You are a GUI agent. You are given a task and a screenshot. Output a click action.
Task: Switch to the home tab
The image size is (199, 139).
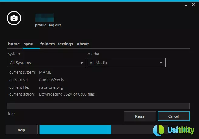(14, 44)
